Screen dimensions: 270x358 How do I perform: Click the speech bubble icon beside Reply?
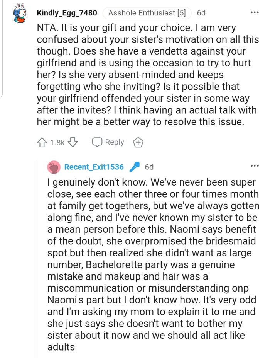[x=97, y=142]
